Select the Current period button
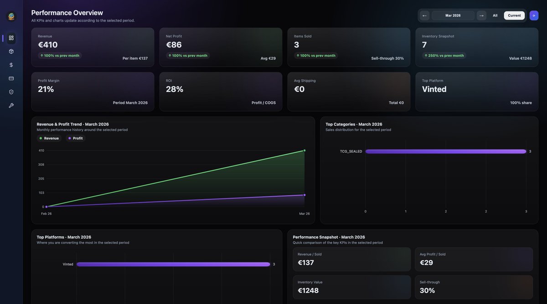547x304 pixels. coord(514,15)
